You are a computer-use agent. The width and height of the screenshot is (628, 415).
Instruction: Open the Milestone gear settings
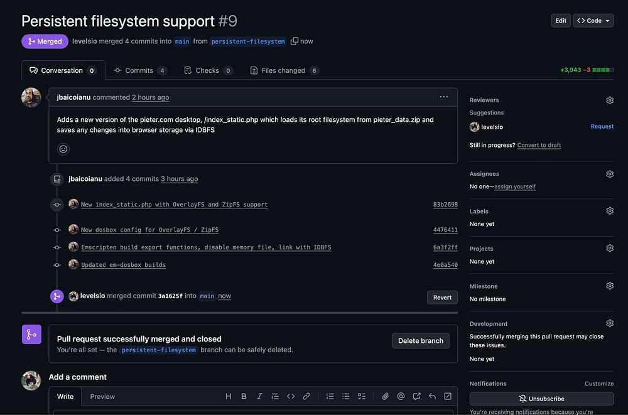610,286
